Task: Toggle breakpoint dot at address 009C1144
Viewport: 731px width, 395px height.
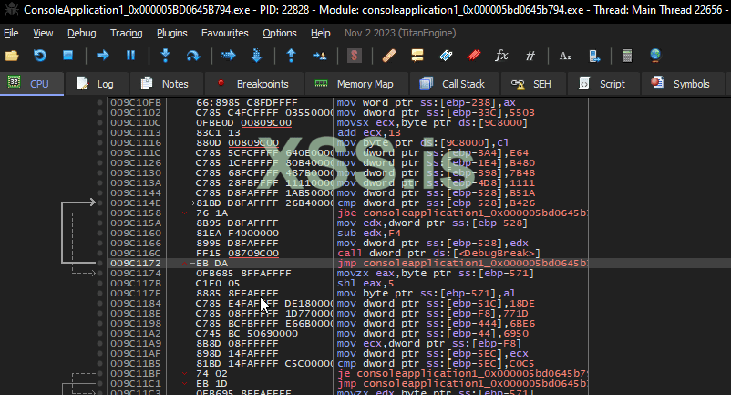Action: pos(99,193)
